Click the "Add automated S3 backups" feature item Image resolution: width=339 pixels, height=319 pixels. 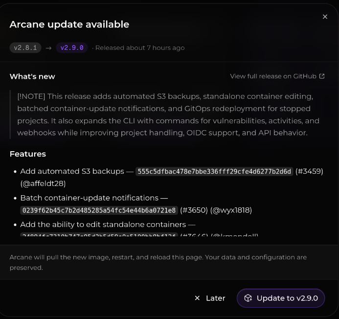point(72,171)
